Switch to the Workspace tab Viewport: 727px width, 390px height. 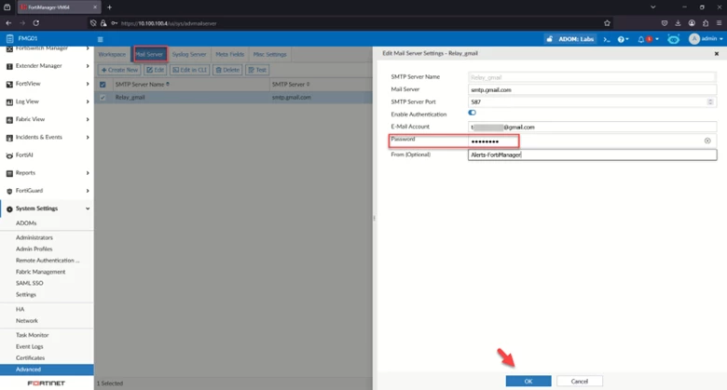click(x=112, y=54)
